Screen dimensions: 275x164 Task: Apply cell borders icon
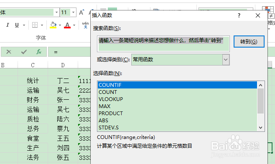pyautogui.click(x=35, y=25)
